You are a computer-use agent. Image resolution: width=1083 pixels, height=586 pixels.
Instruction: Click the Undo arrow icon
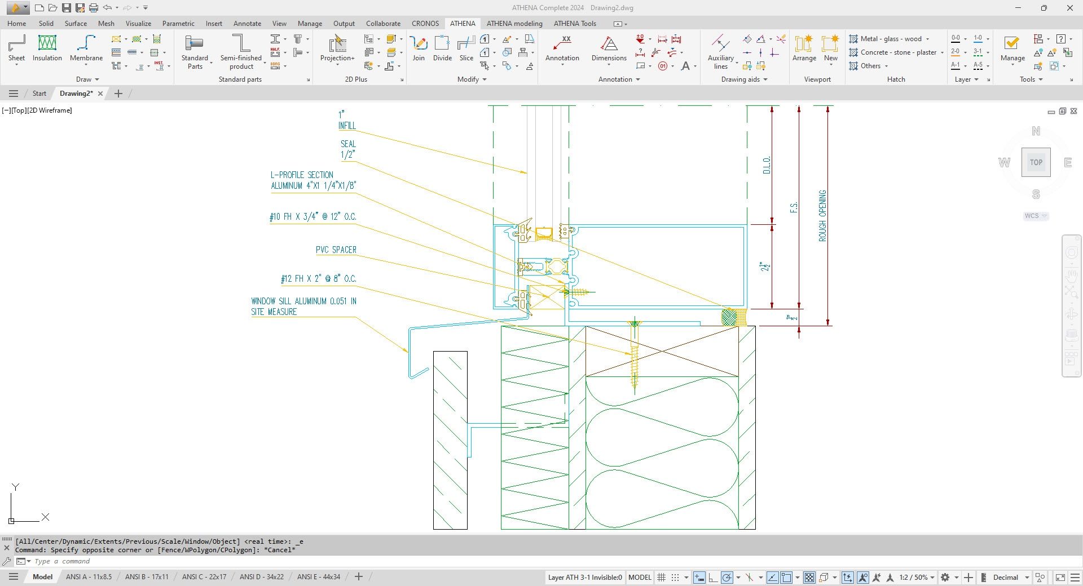107,8
